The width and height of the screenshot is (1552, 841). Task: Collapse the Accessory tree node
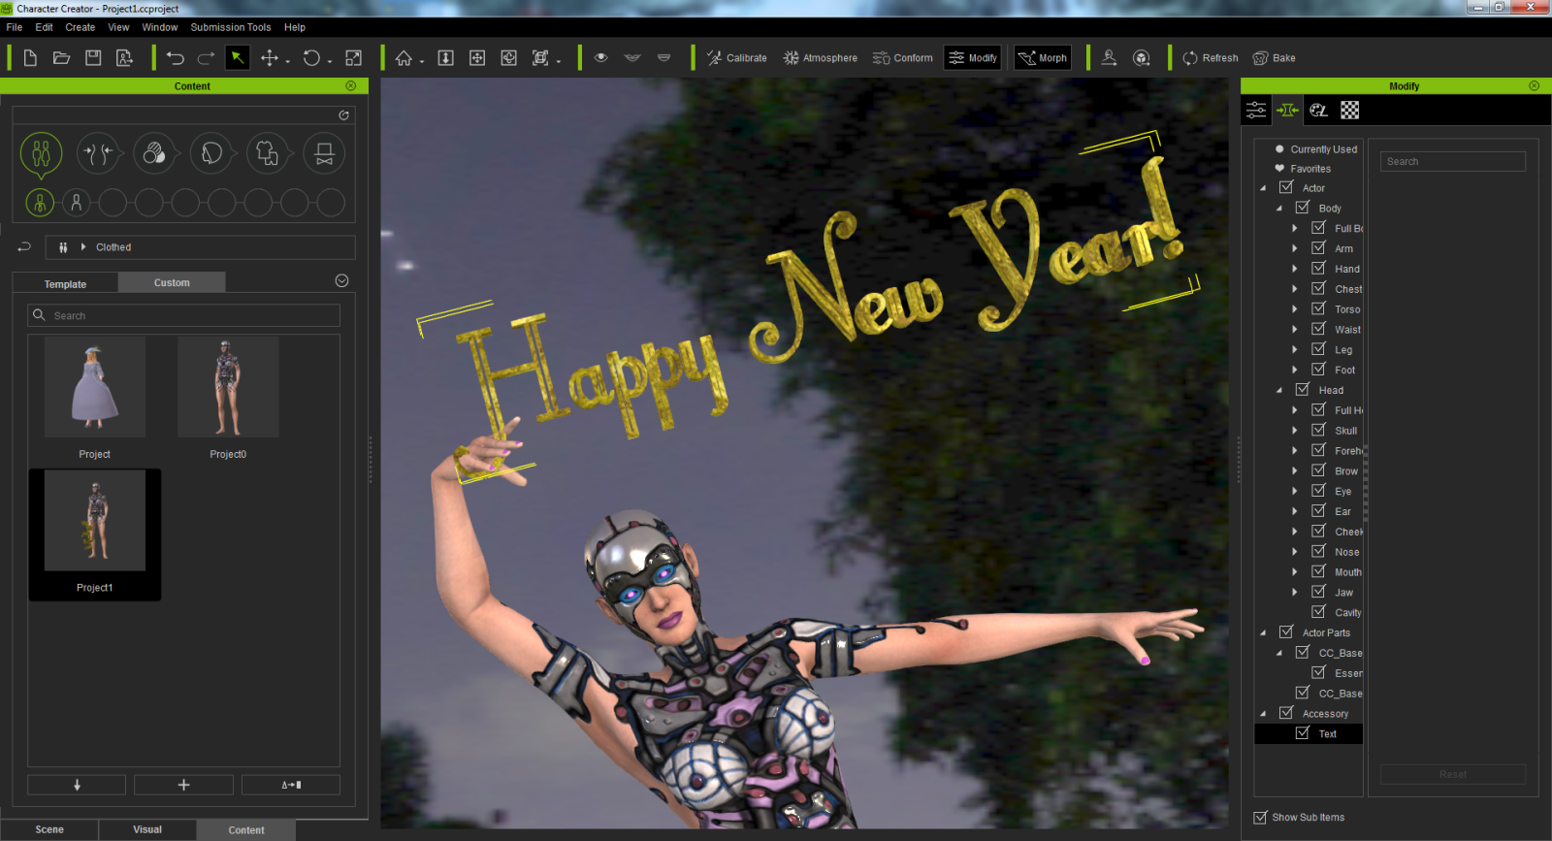click(1263, 714)
